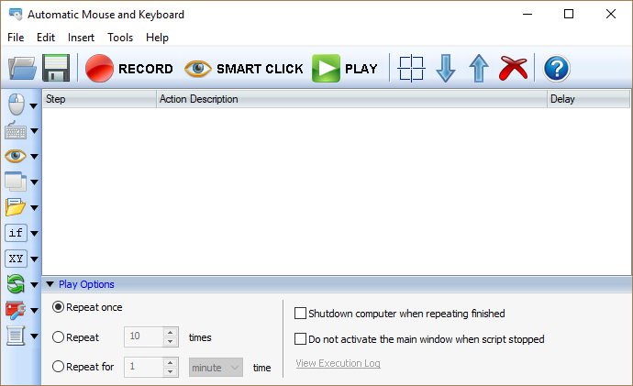Run the script with PLAY button
633x386 pixels.
[345, 69]
